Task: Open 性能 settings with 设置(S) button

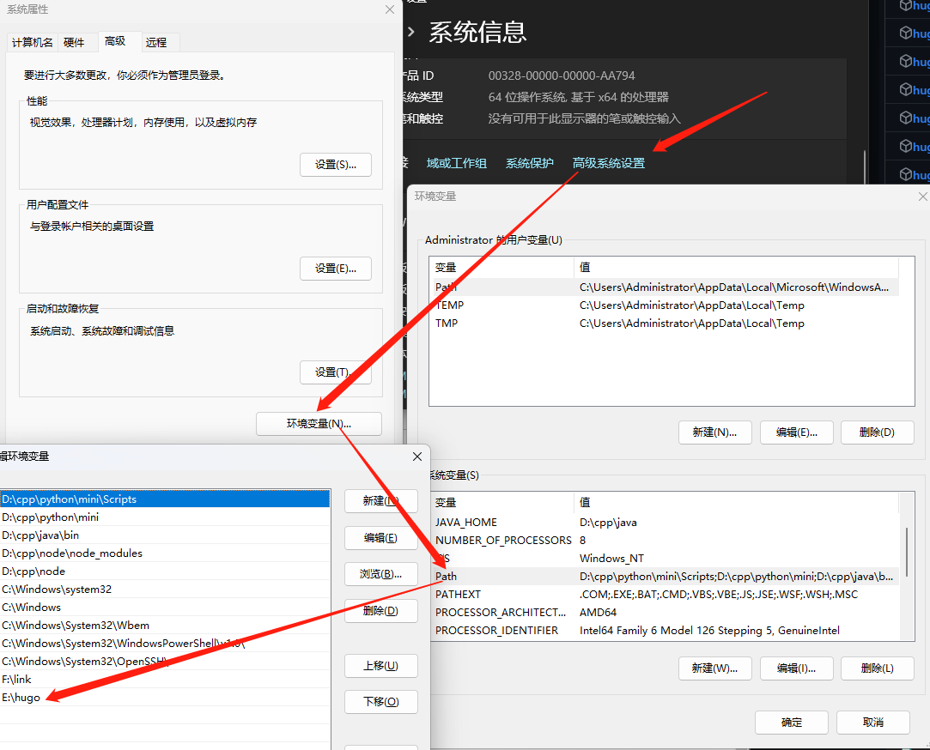Action: point(335,165)
